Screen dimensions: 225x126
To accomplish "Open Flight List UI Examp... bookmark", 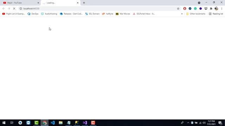I will pos(14,14).
